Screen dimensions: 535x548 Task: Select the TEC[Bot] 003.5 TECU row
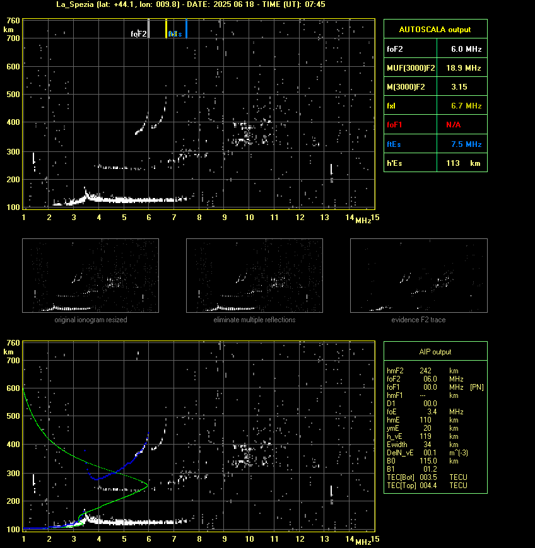coord(427,477)
